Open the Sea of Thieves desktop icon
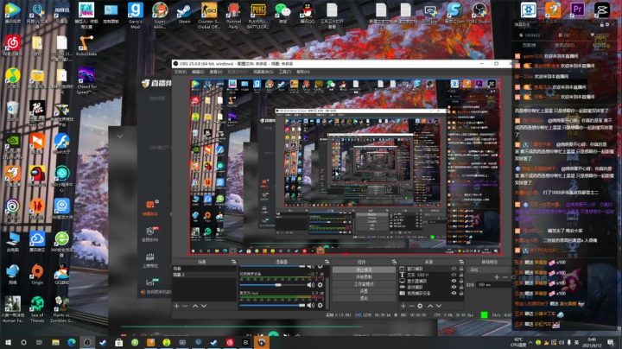This screenshot has height=349, width=622. (x=37, y=309)
